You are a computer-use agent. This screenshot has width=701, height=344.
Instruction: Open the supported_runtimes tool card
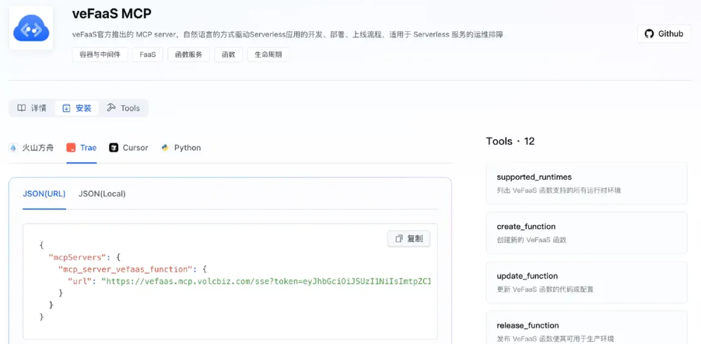[x=586, y=184]
